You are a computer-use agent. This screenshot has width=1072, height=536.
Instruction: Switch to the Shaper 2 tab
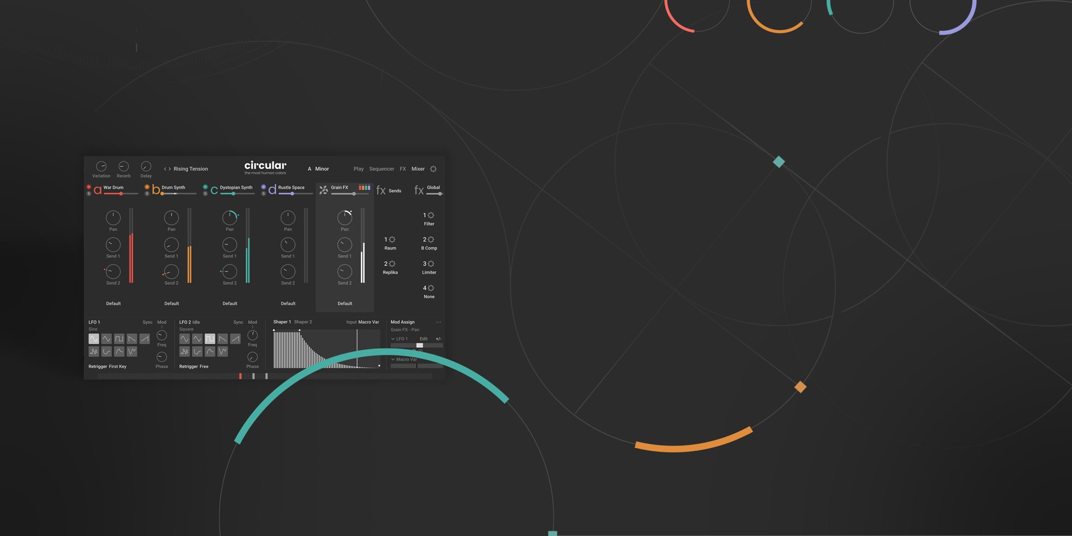coord(303,322)
